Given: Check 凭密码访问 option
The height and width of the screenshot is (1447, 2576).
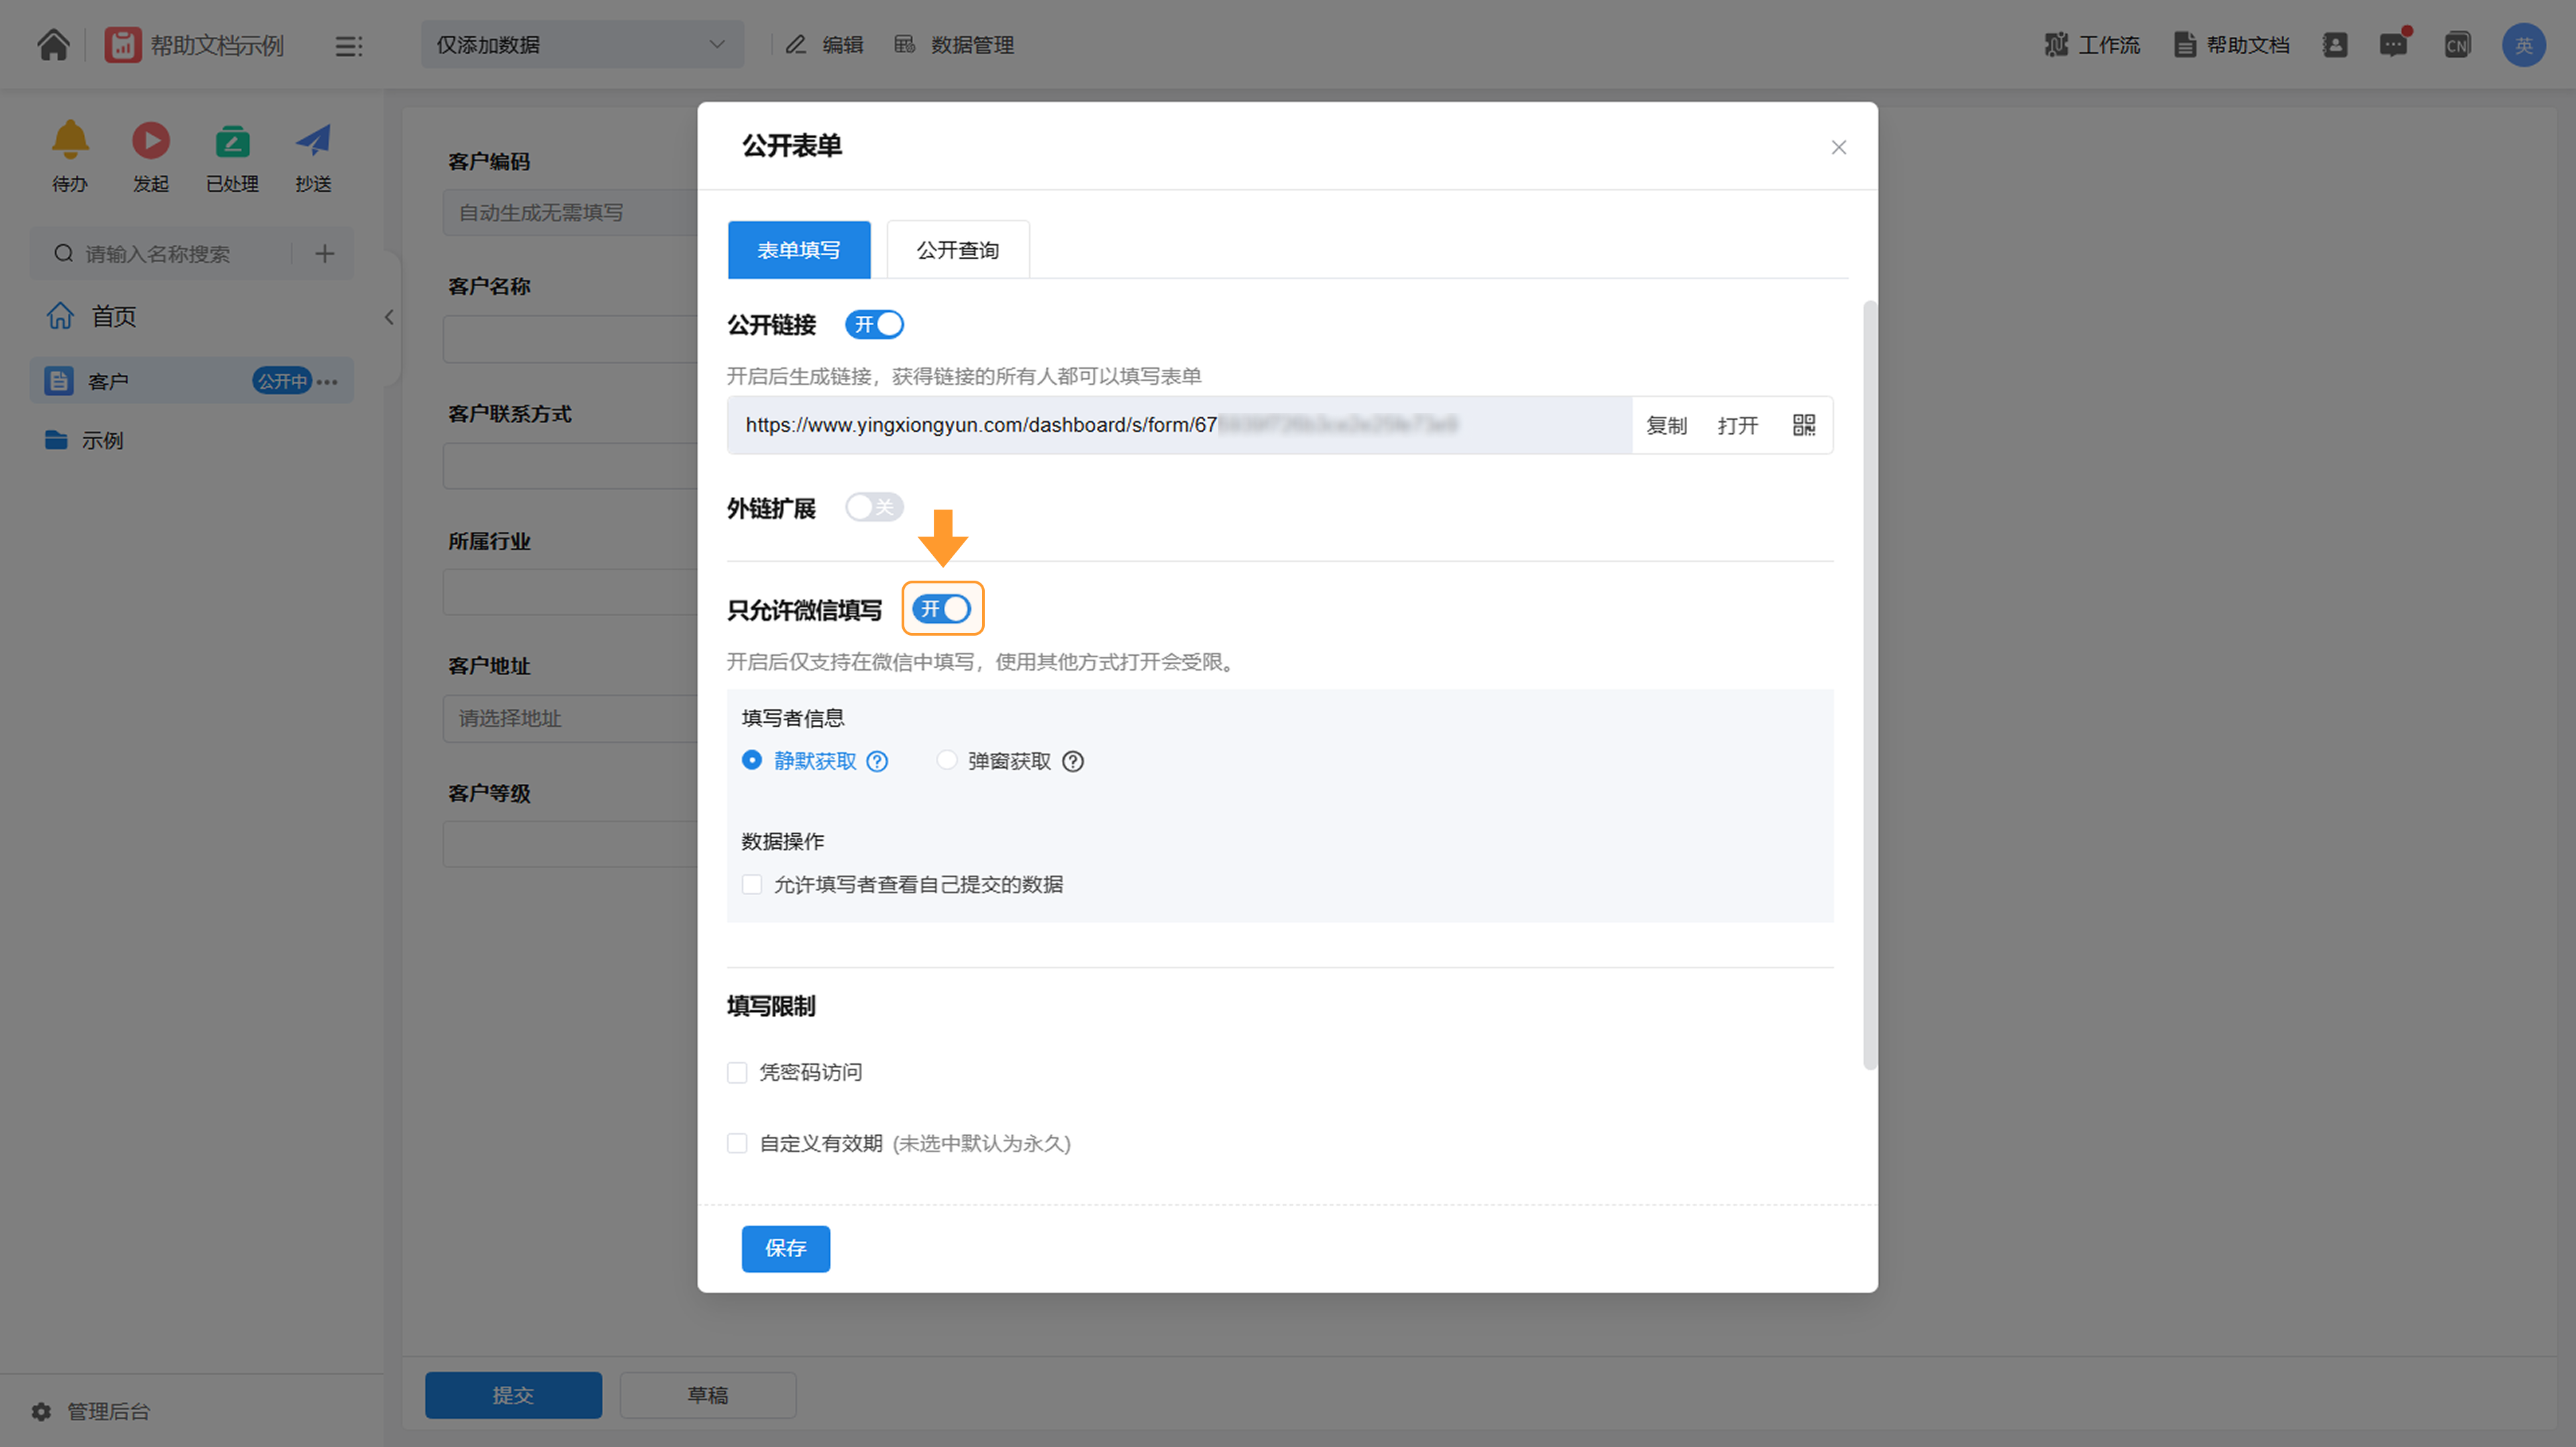Looking at the screenshot, I should 737,1074.
